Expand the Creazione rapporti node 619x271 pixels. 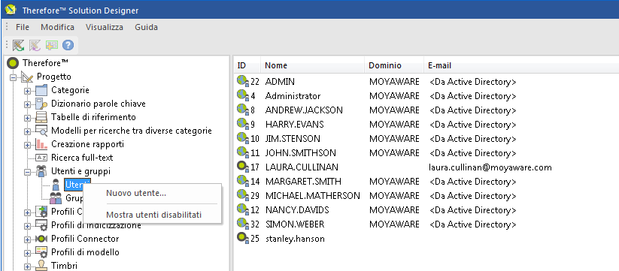coord(27,145)
